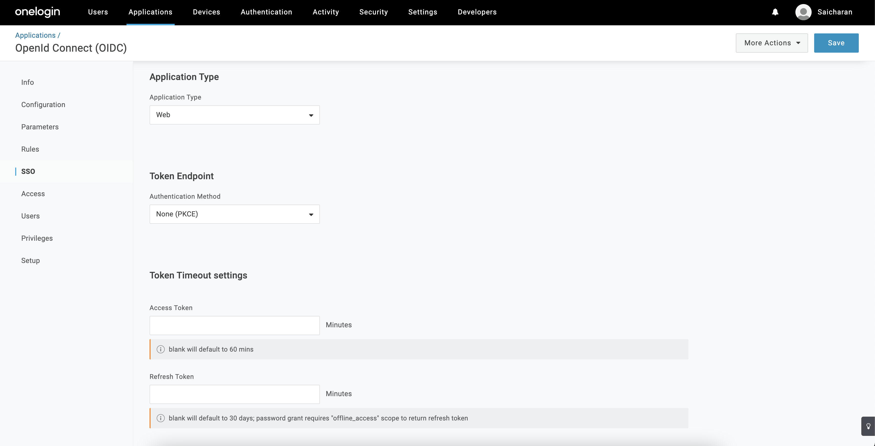The width and height of the screenshot is (875, 446).
Task: Click the 'OpenId Connect (OIDC)' page title
Action: 71,48
